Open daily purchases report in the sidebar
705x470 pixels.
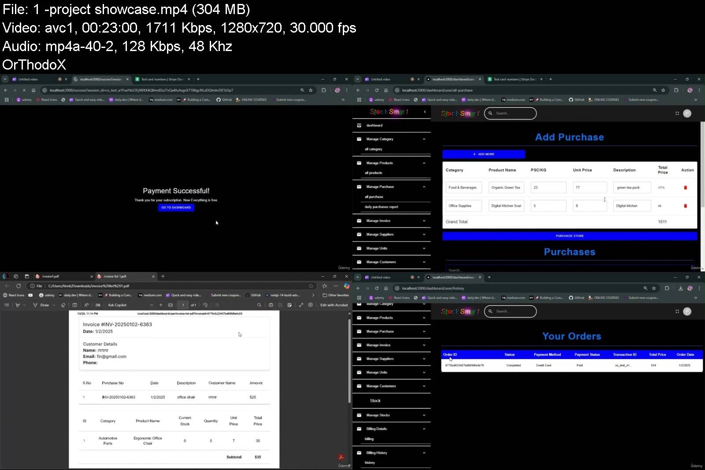click(x=381, y=207)
